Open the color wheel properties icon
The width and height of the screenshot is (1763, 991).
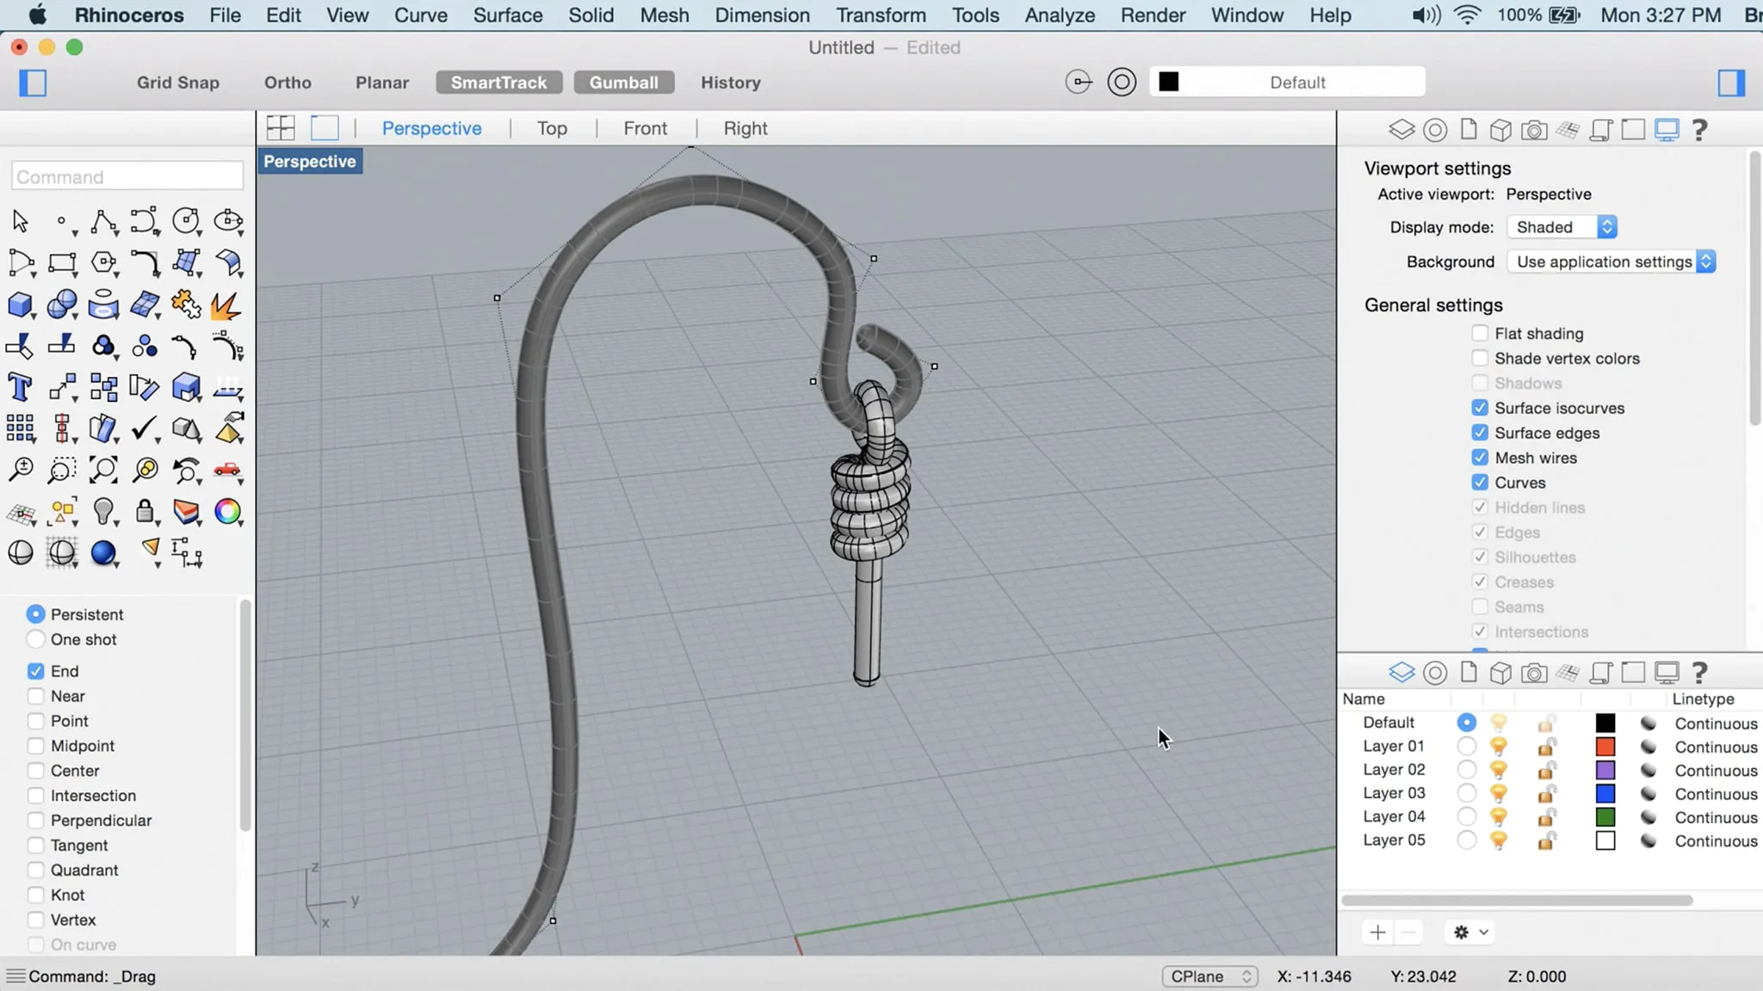pos(227,512)
